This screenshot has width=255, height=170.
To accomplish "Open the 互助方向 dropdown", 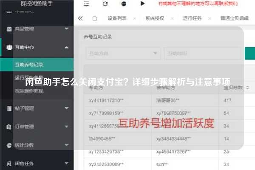I will 123,54.
